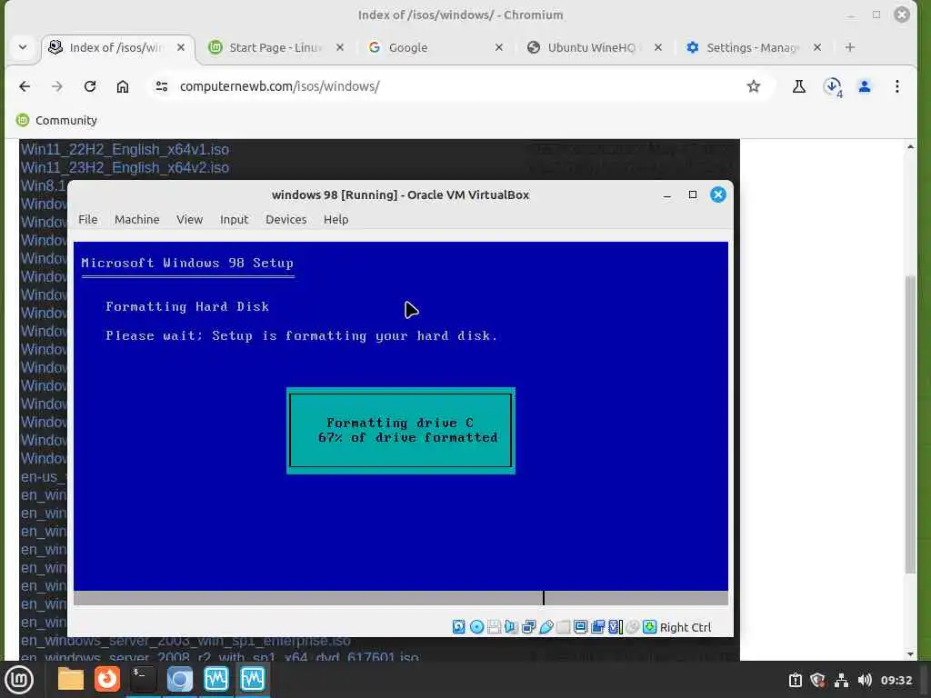Open the Community bookmark

click(x=57, y=121)
